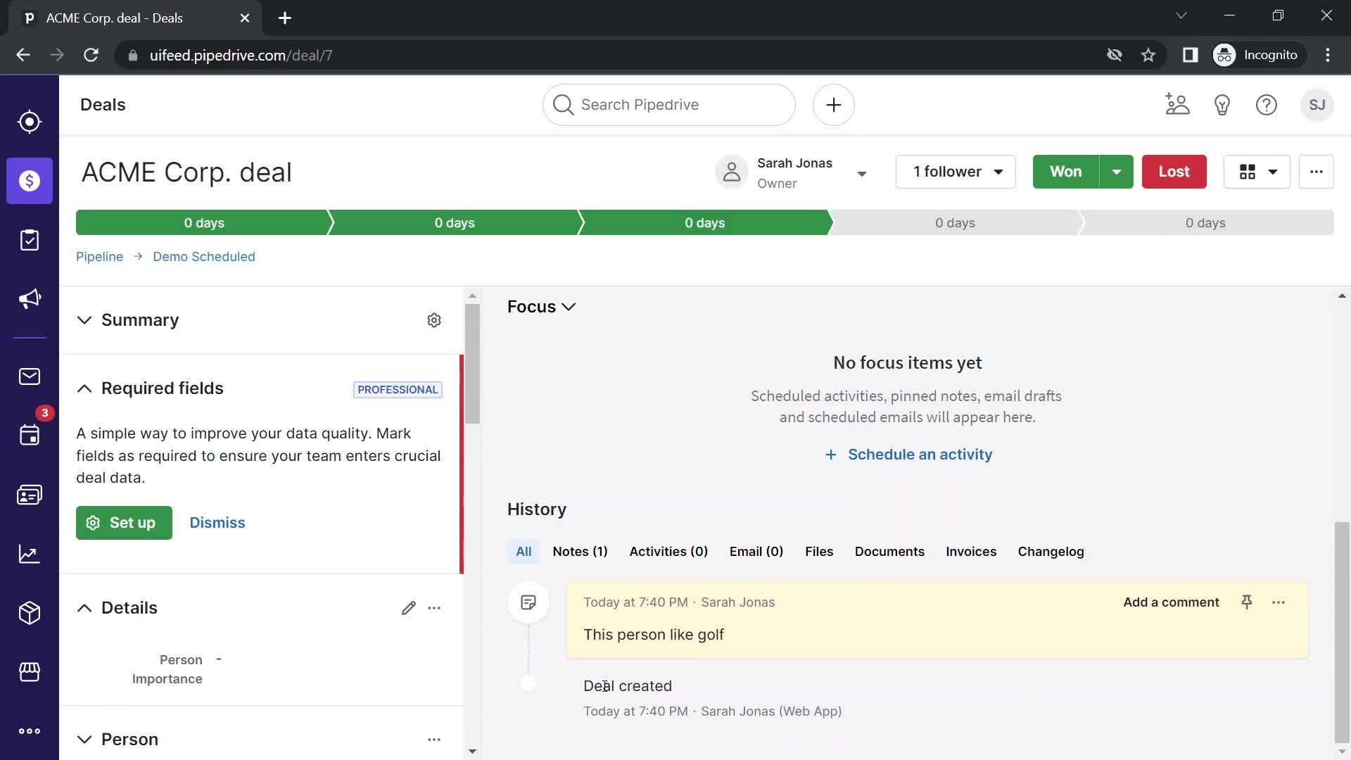Open Mail envelope icon in sidebar
Viewport: 1351px width, 760px height.
[x=29, y=376]
